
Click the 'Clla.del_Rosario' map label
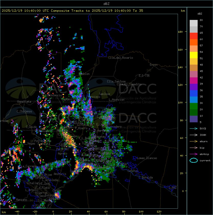point(121,58)
